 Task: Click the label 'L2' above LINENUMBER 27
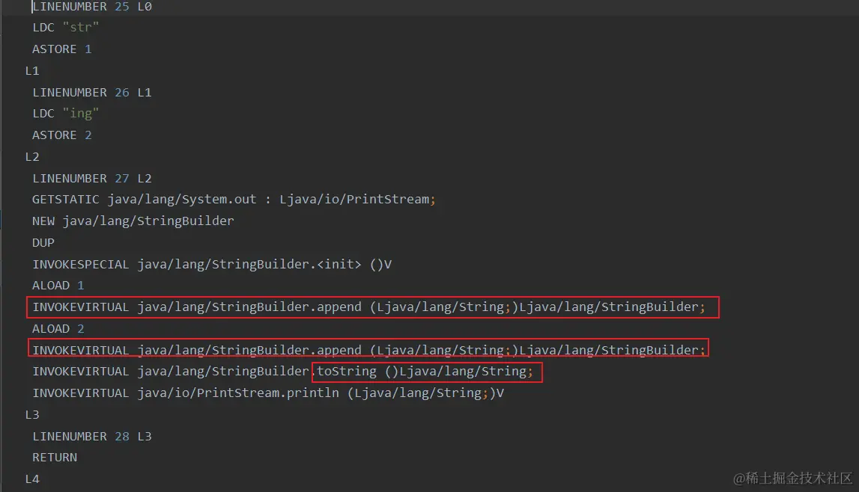(x=32, y=157)
